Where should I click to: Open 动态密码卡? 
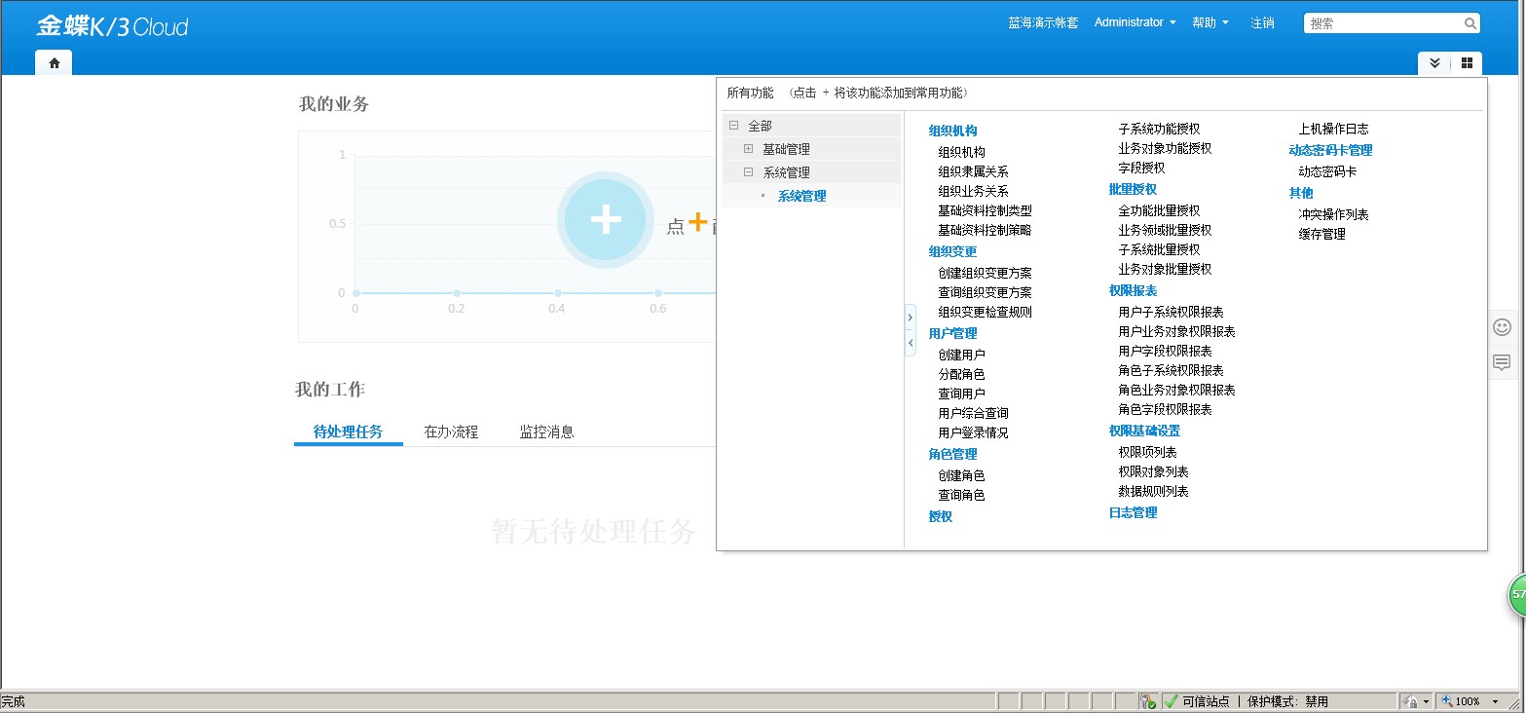pyautogui.click(x=1327, y=171)
